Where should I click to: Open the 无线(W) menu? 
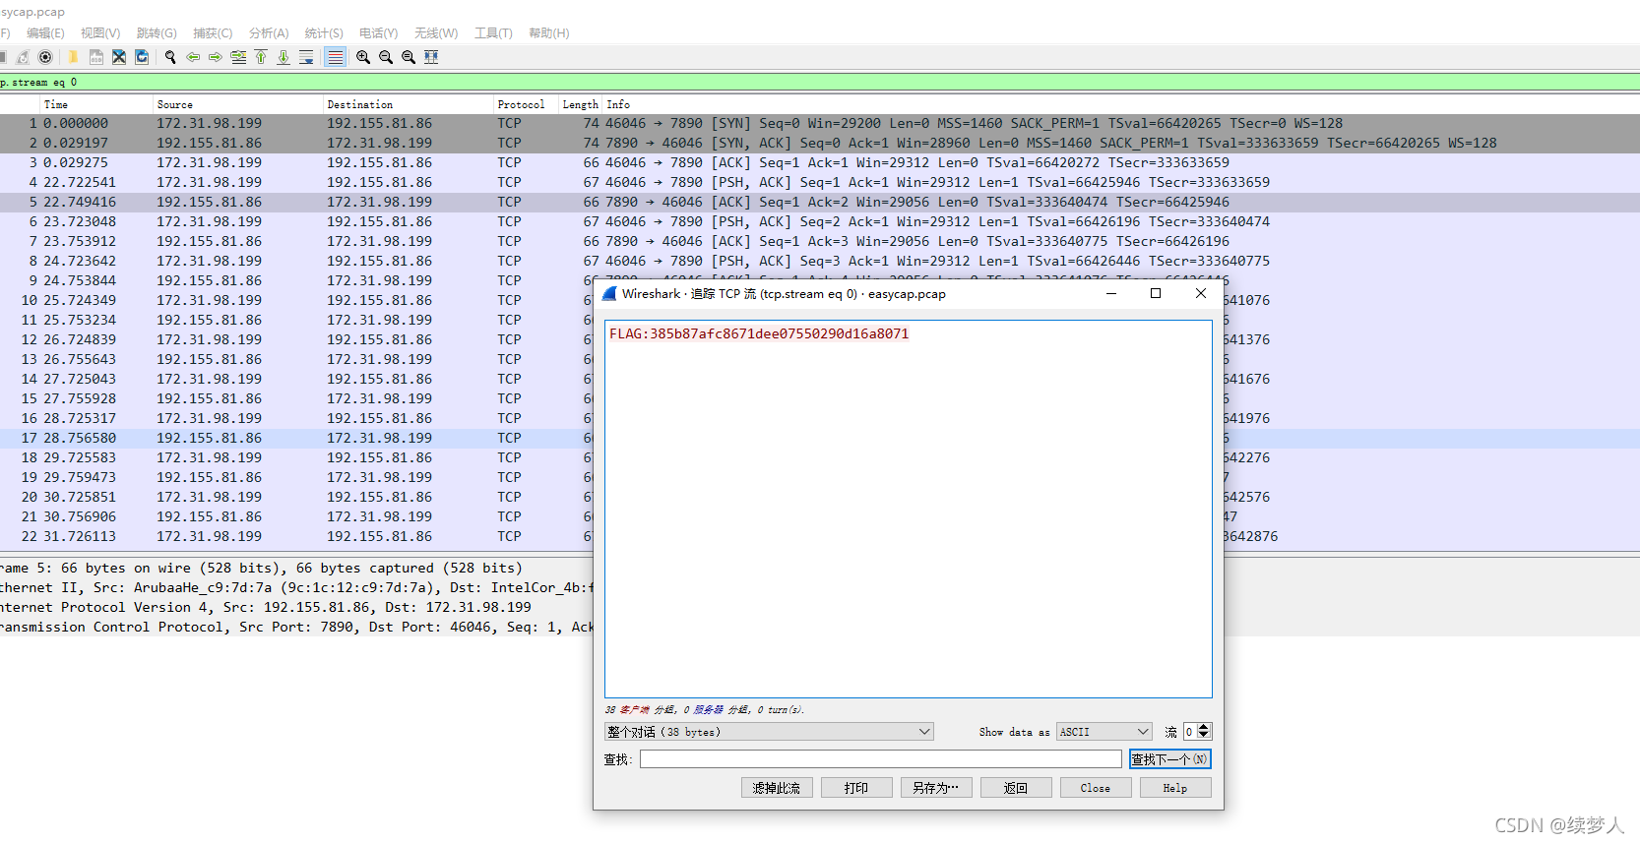click(436, 33)
